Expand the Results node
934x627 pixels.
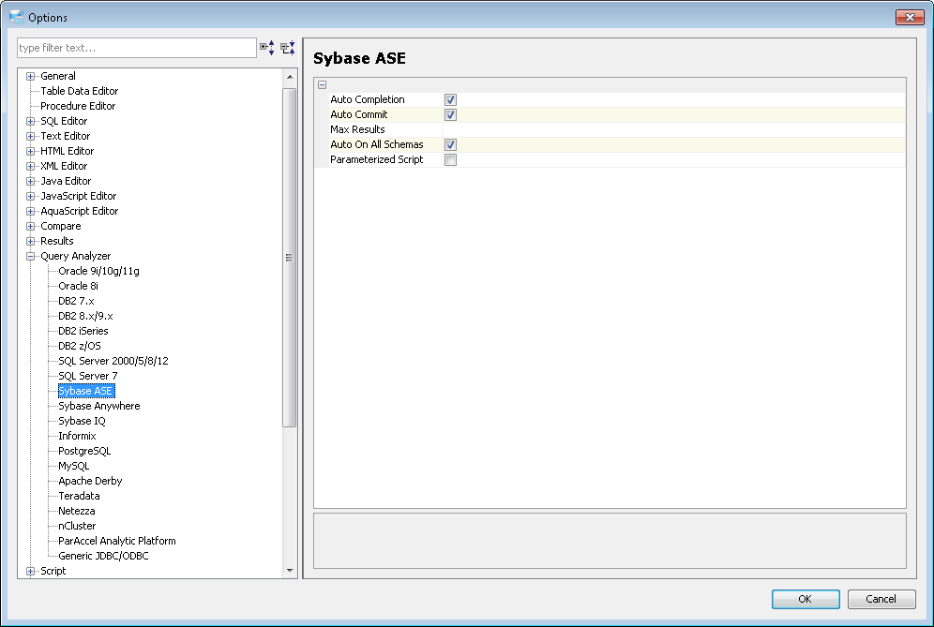tap(30, 241)
